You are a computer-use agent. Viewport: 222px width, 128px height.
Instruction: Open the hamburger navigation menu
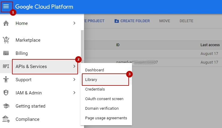point(6,6)
